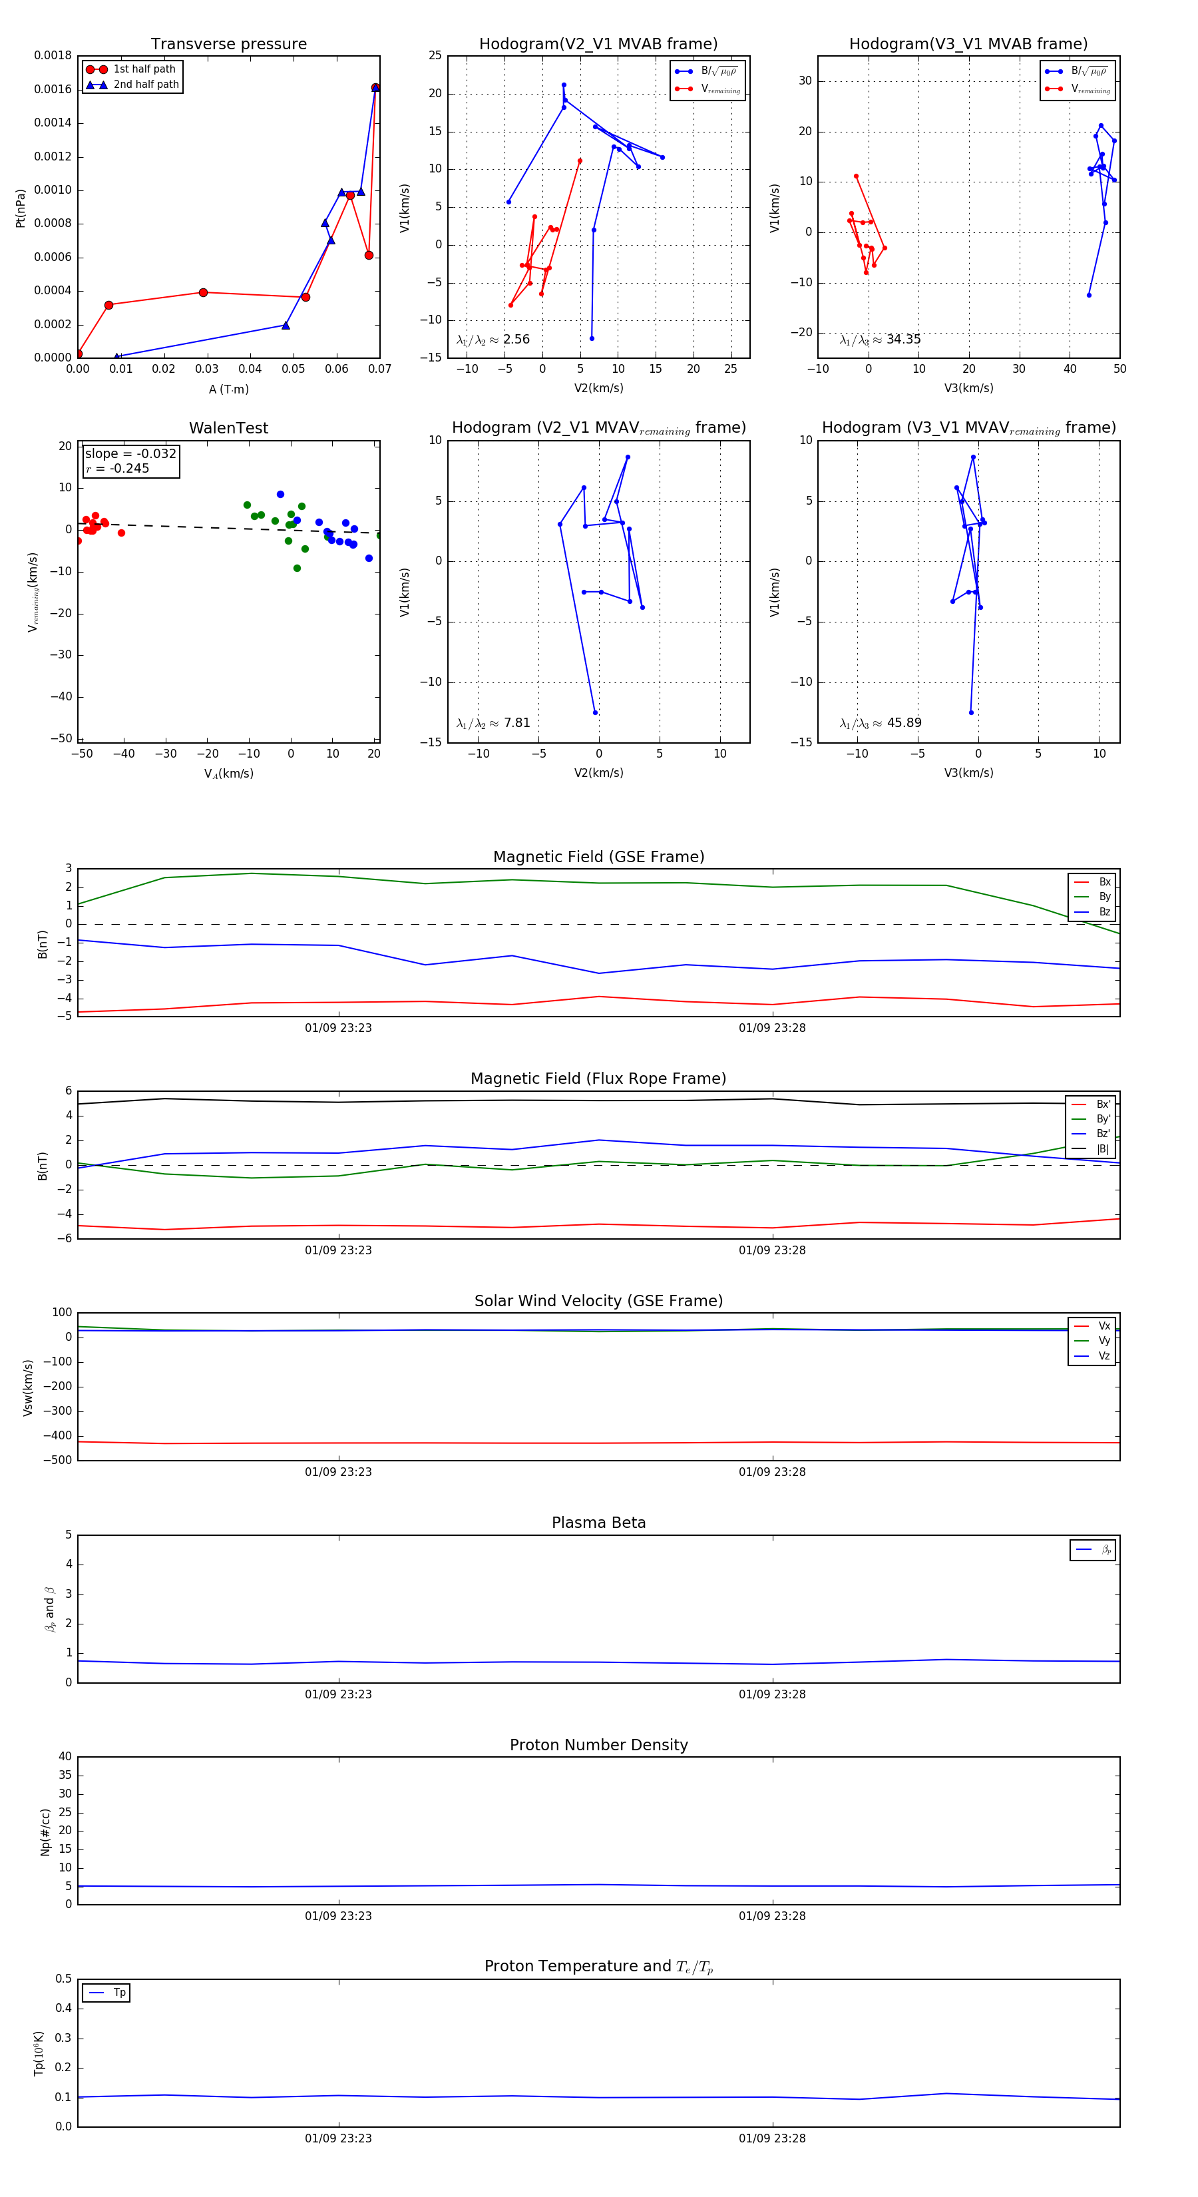Screen dimensions: 1198x2197
Task: Select the By' legend entry in Flux Rope plot
Action: point(1091,1119)
